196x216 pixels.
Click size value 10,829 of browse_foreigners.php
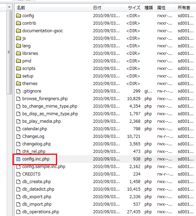133,99
